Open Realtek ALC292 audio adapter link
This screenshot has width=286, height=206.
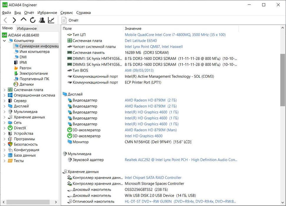pyautogui.click(x=181, y=160)
